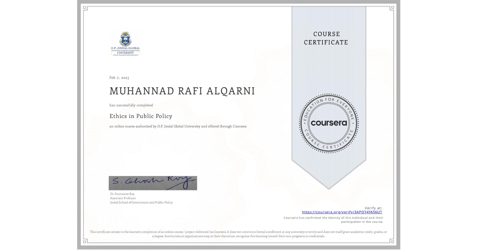478x250 pixels.
Task: Select the date Feb 7, 2025
Action: 119,78
